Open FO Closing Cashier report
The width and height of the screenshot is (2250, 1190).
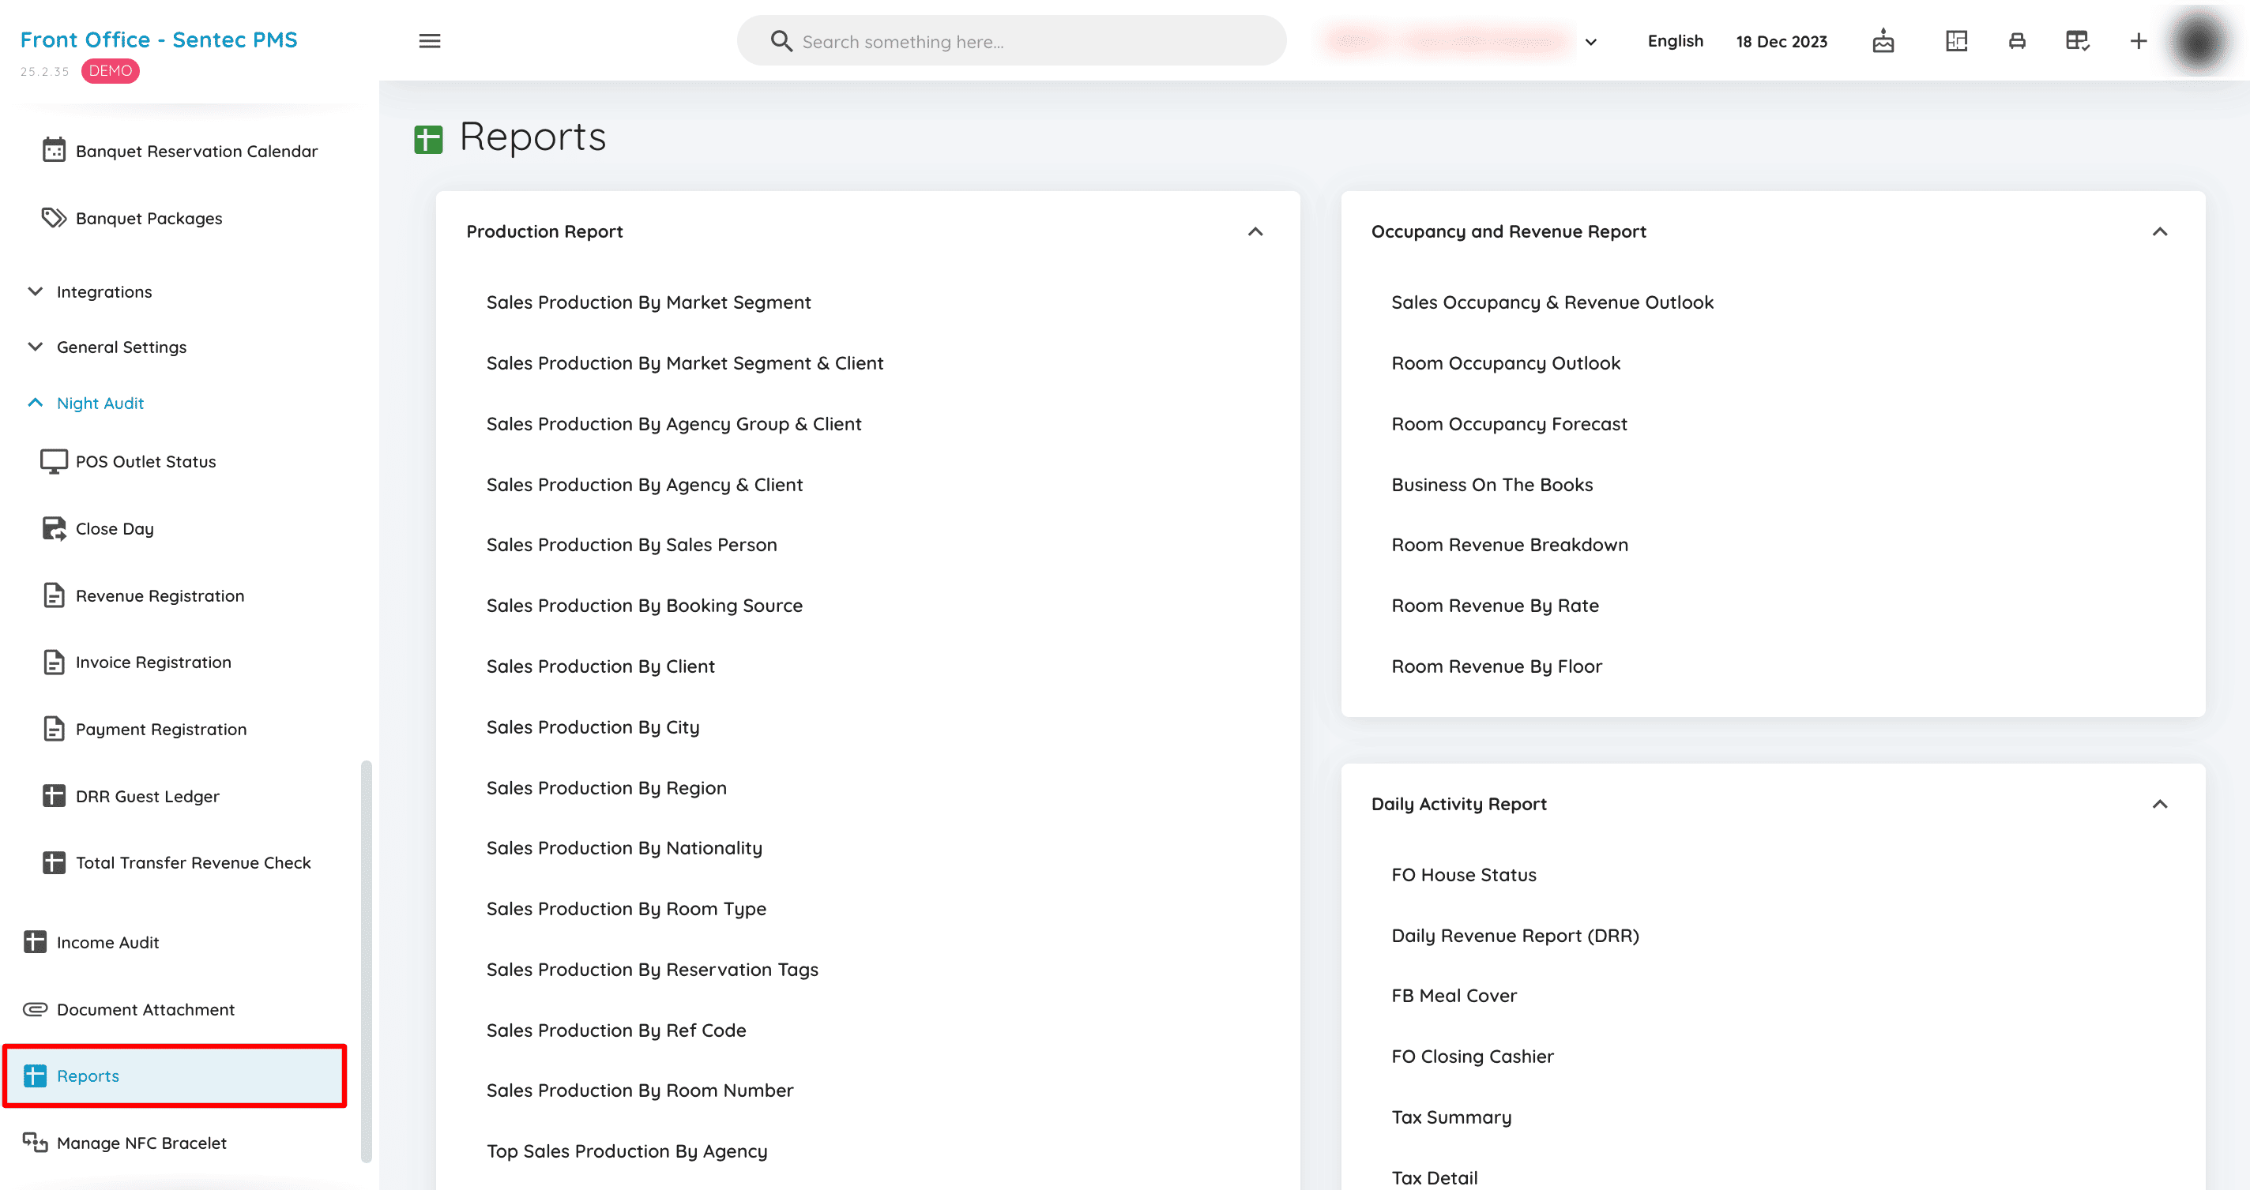pos(1472,1057)
